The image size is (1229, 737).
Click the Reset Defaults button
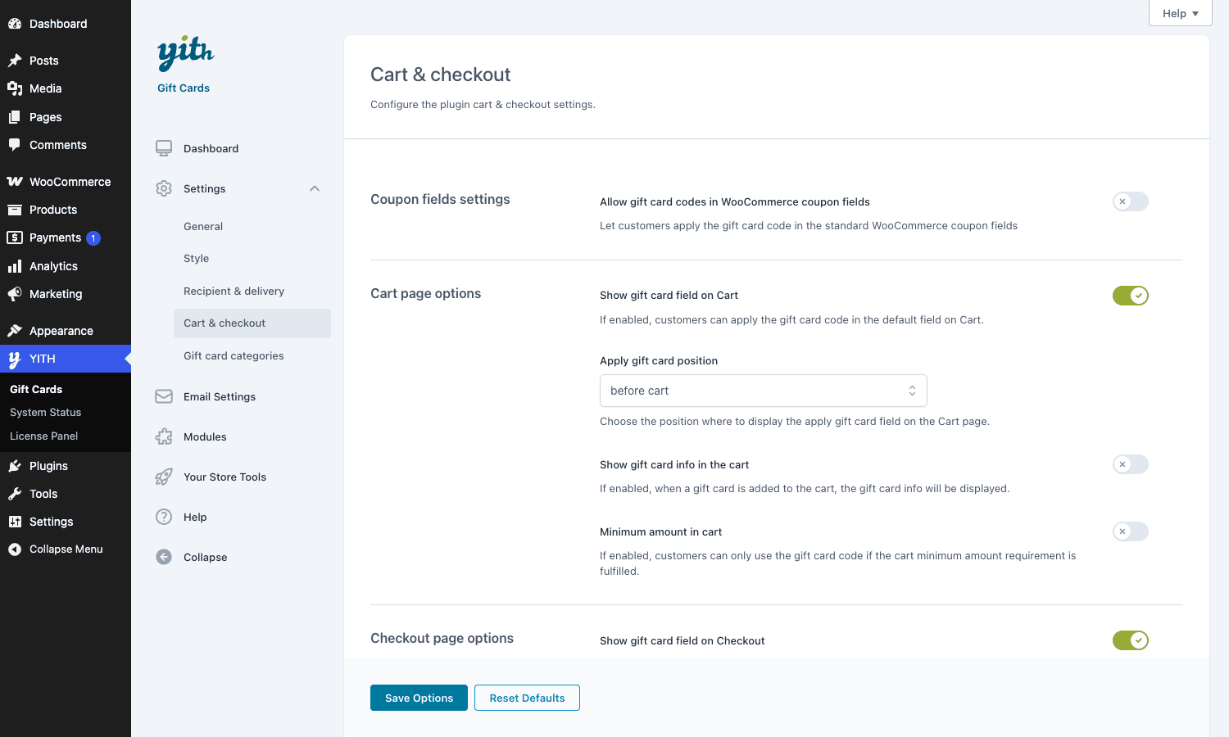click(x=527, y=698)
